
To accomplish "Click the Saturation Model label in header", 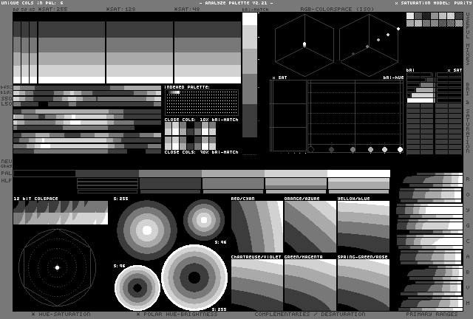I will tap(433, 3).
